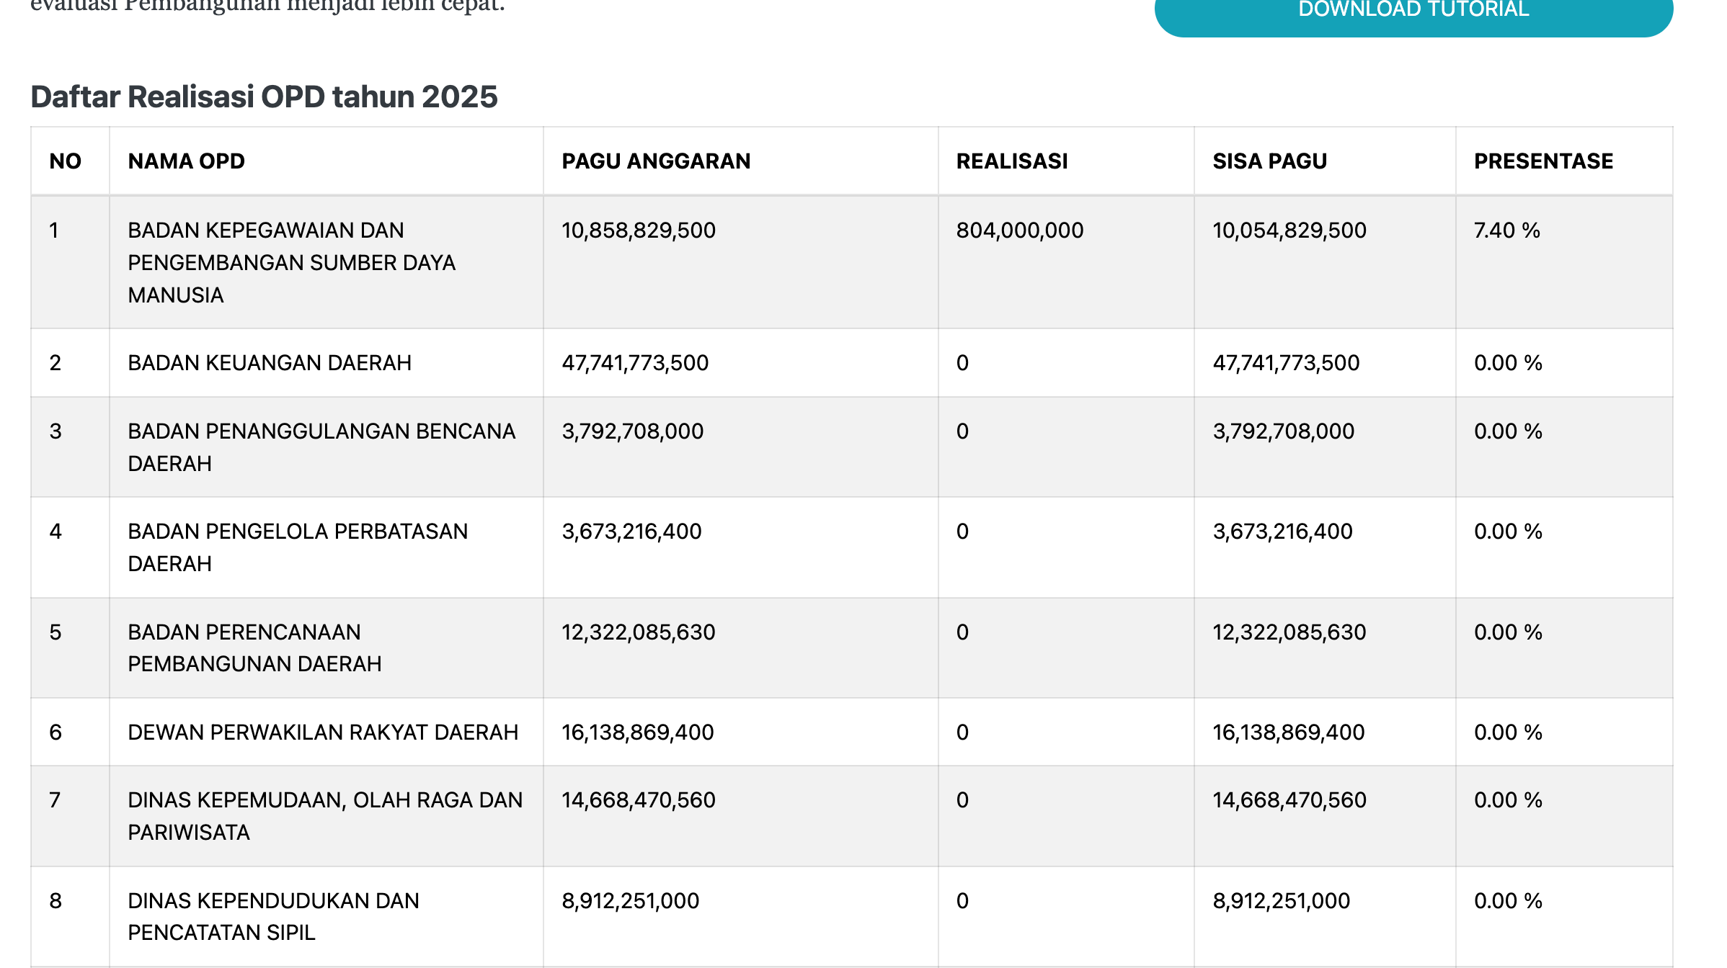
Task: Select Badan Kepegawaian dan Pengembangan row name
Action: (291, 262)
